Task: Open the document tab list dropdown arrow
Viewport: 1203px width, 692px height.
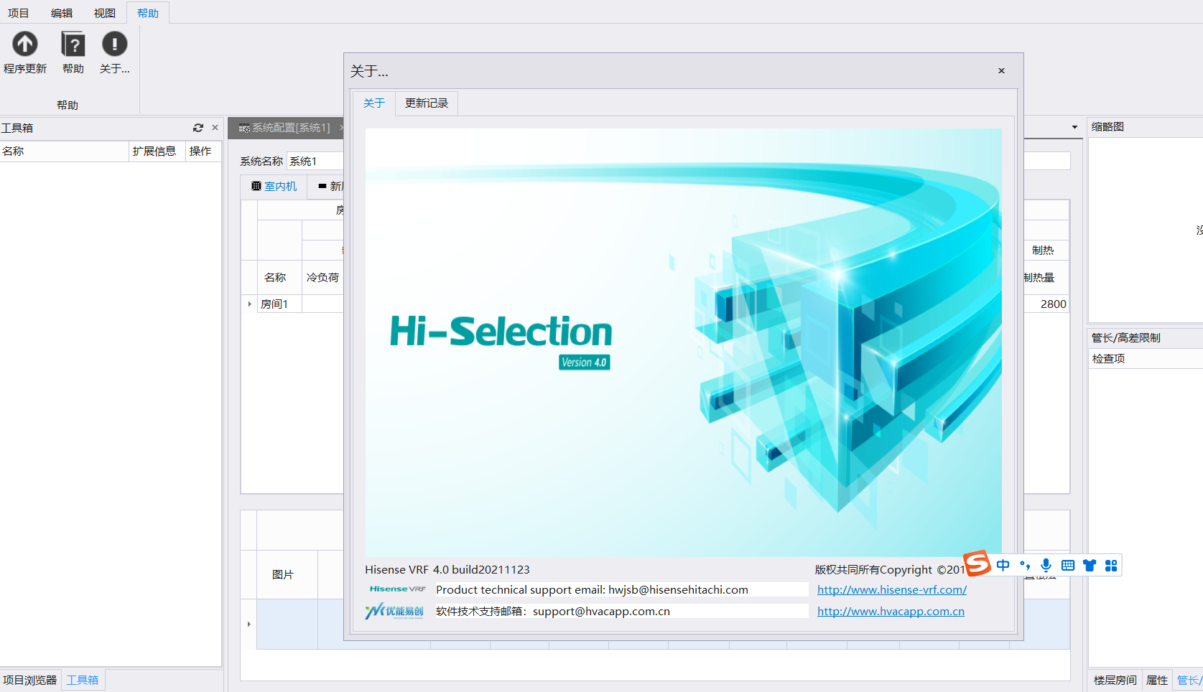Action: 1074,127
